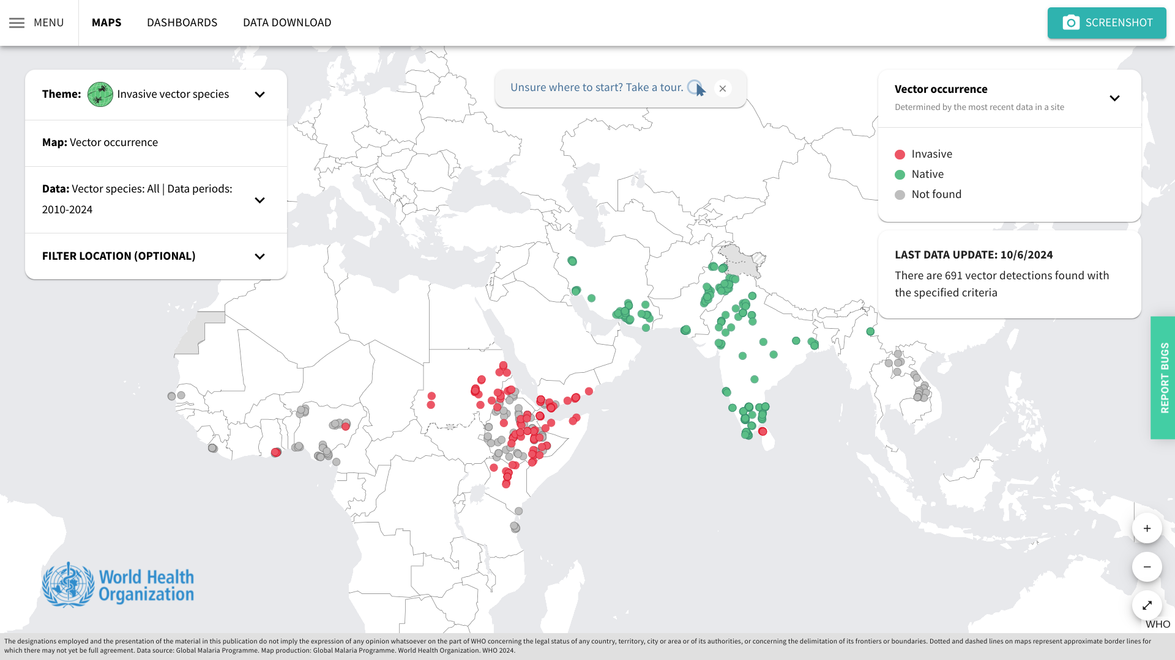
Task: Dismiss the tour prompt with X
Action: pos(723,89)
